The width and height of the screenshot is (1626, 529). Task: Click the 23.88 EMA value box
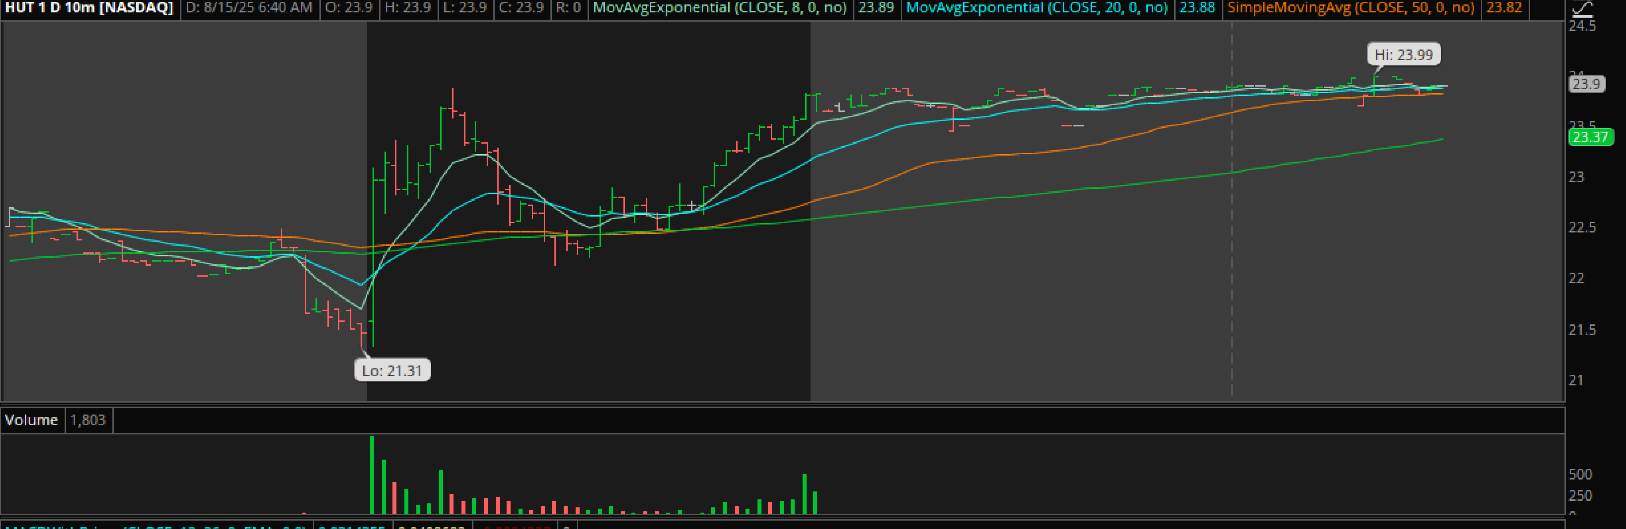[1196, 8]
